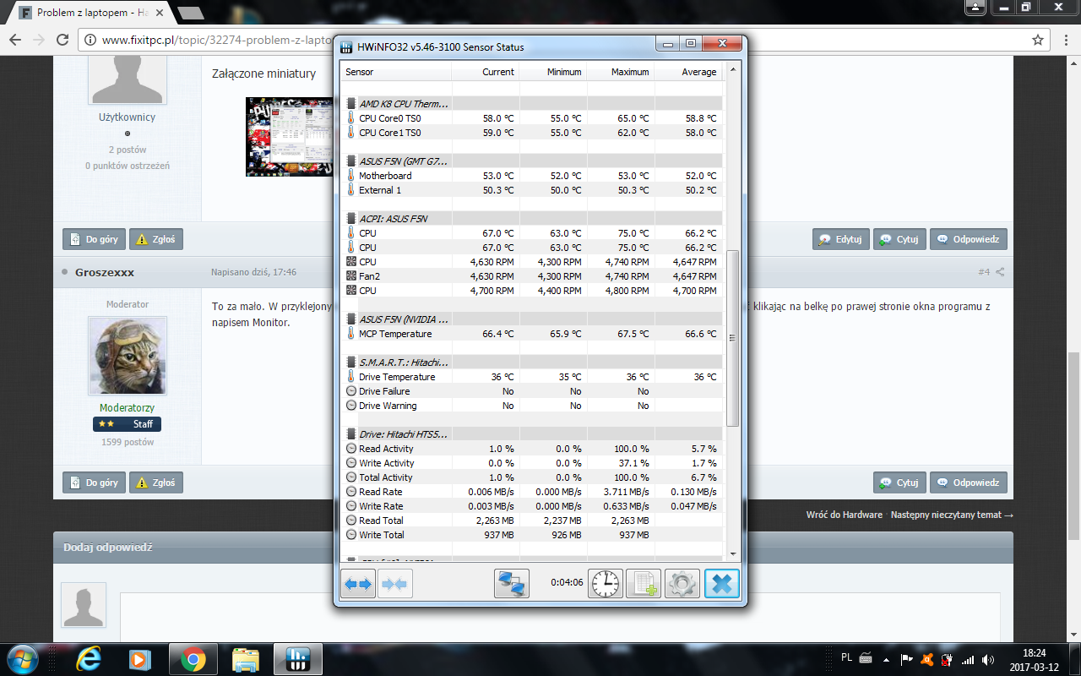Click Cytuj next to the Edytuj button
Image resolution: width=1081 pixels, height=676 pixels.
(899, 239)
